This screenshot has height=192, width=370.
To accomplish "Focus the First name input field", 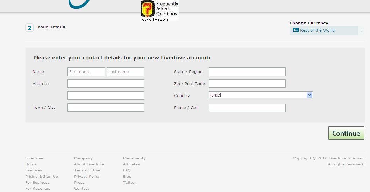I will pos(86,72).
